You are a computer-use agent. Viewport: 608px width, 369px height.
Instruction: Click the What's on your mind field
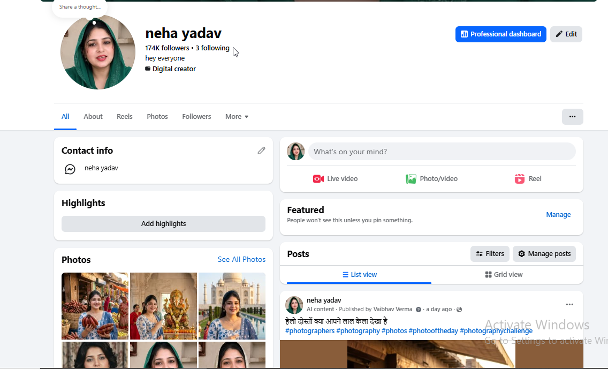pyautogui.click(x=442, y=152)
